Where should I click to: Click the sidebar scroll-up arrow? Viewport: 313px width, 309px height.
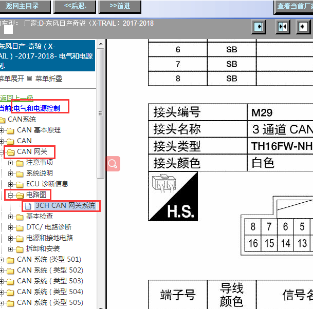pos(101,44)
